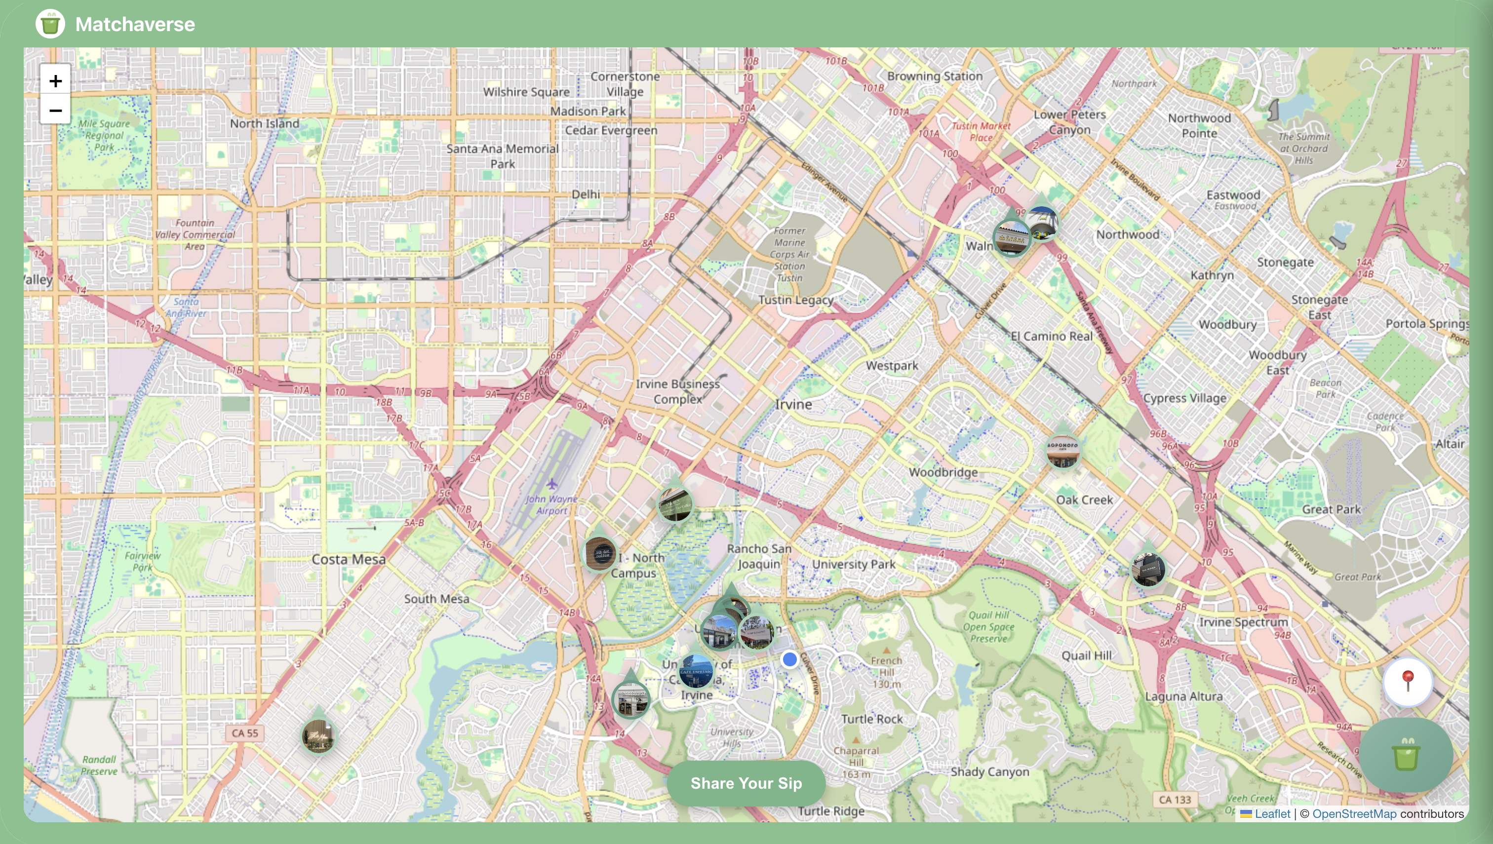
Task: Click the Matchaverse title text
Action: click(x=135, y=24)
